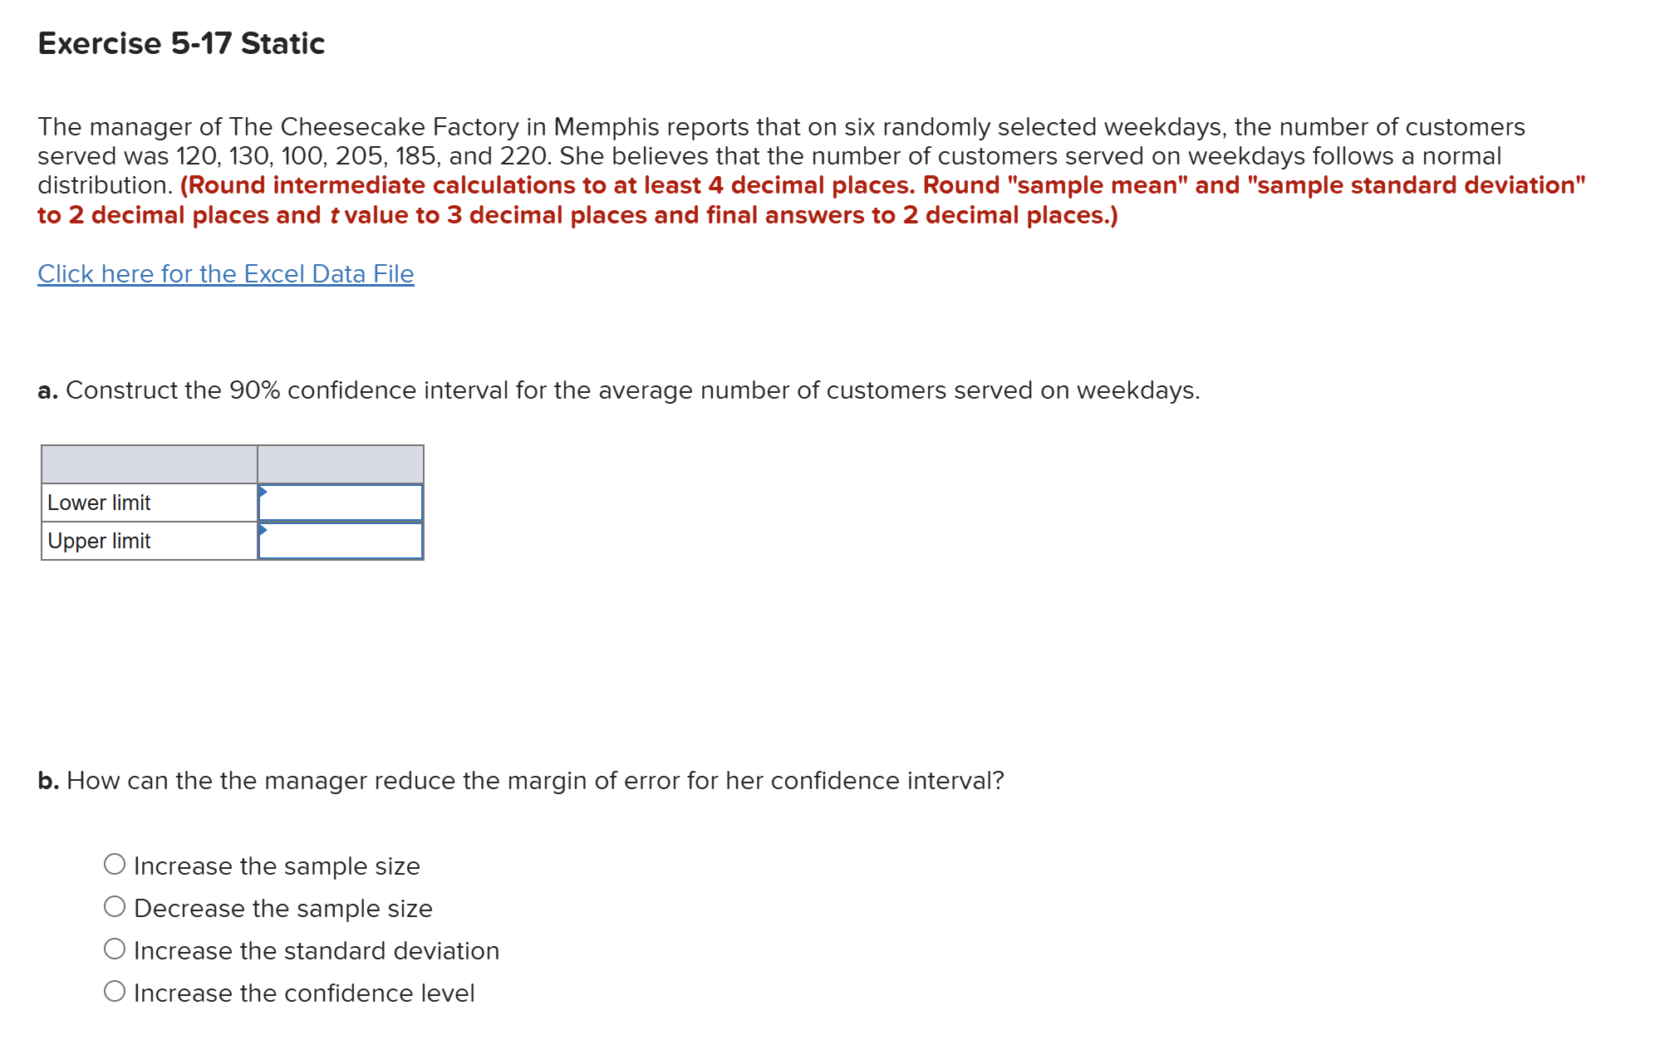Click the Upper limit row label

click(x=99, y=541)
